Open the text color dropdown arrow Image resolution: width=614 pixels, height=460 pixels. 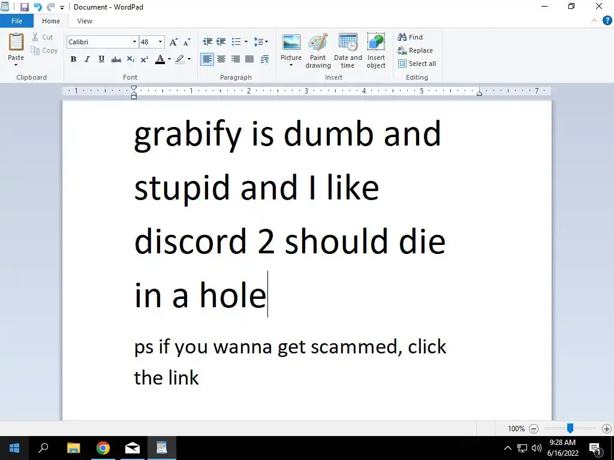pyautogui.click(x=169, y=59)
